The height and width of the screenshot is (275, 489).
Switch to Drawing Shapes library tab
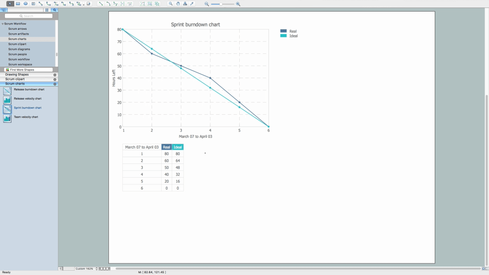[17, 75]
